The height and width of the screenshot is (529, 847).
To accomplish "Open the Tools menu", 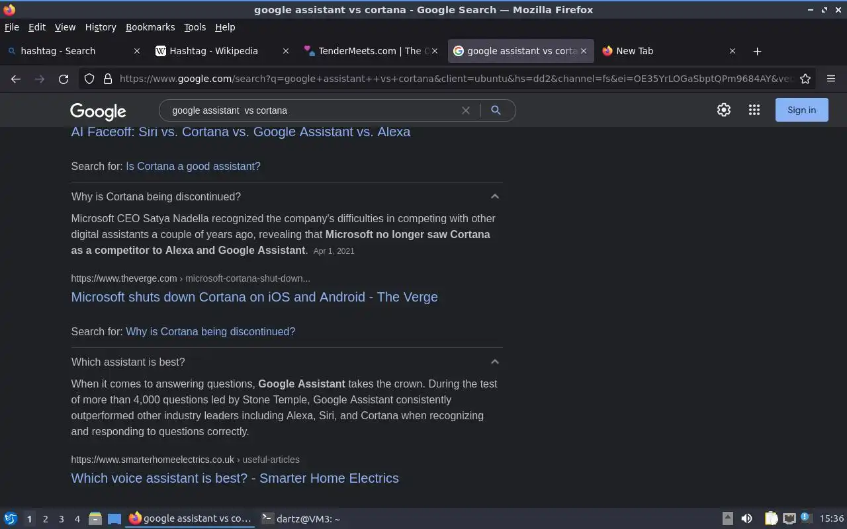I will click(195, 27).
